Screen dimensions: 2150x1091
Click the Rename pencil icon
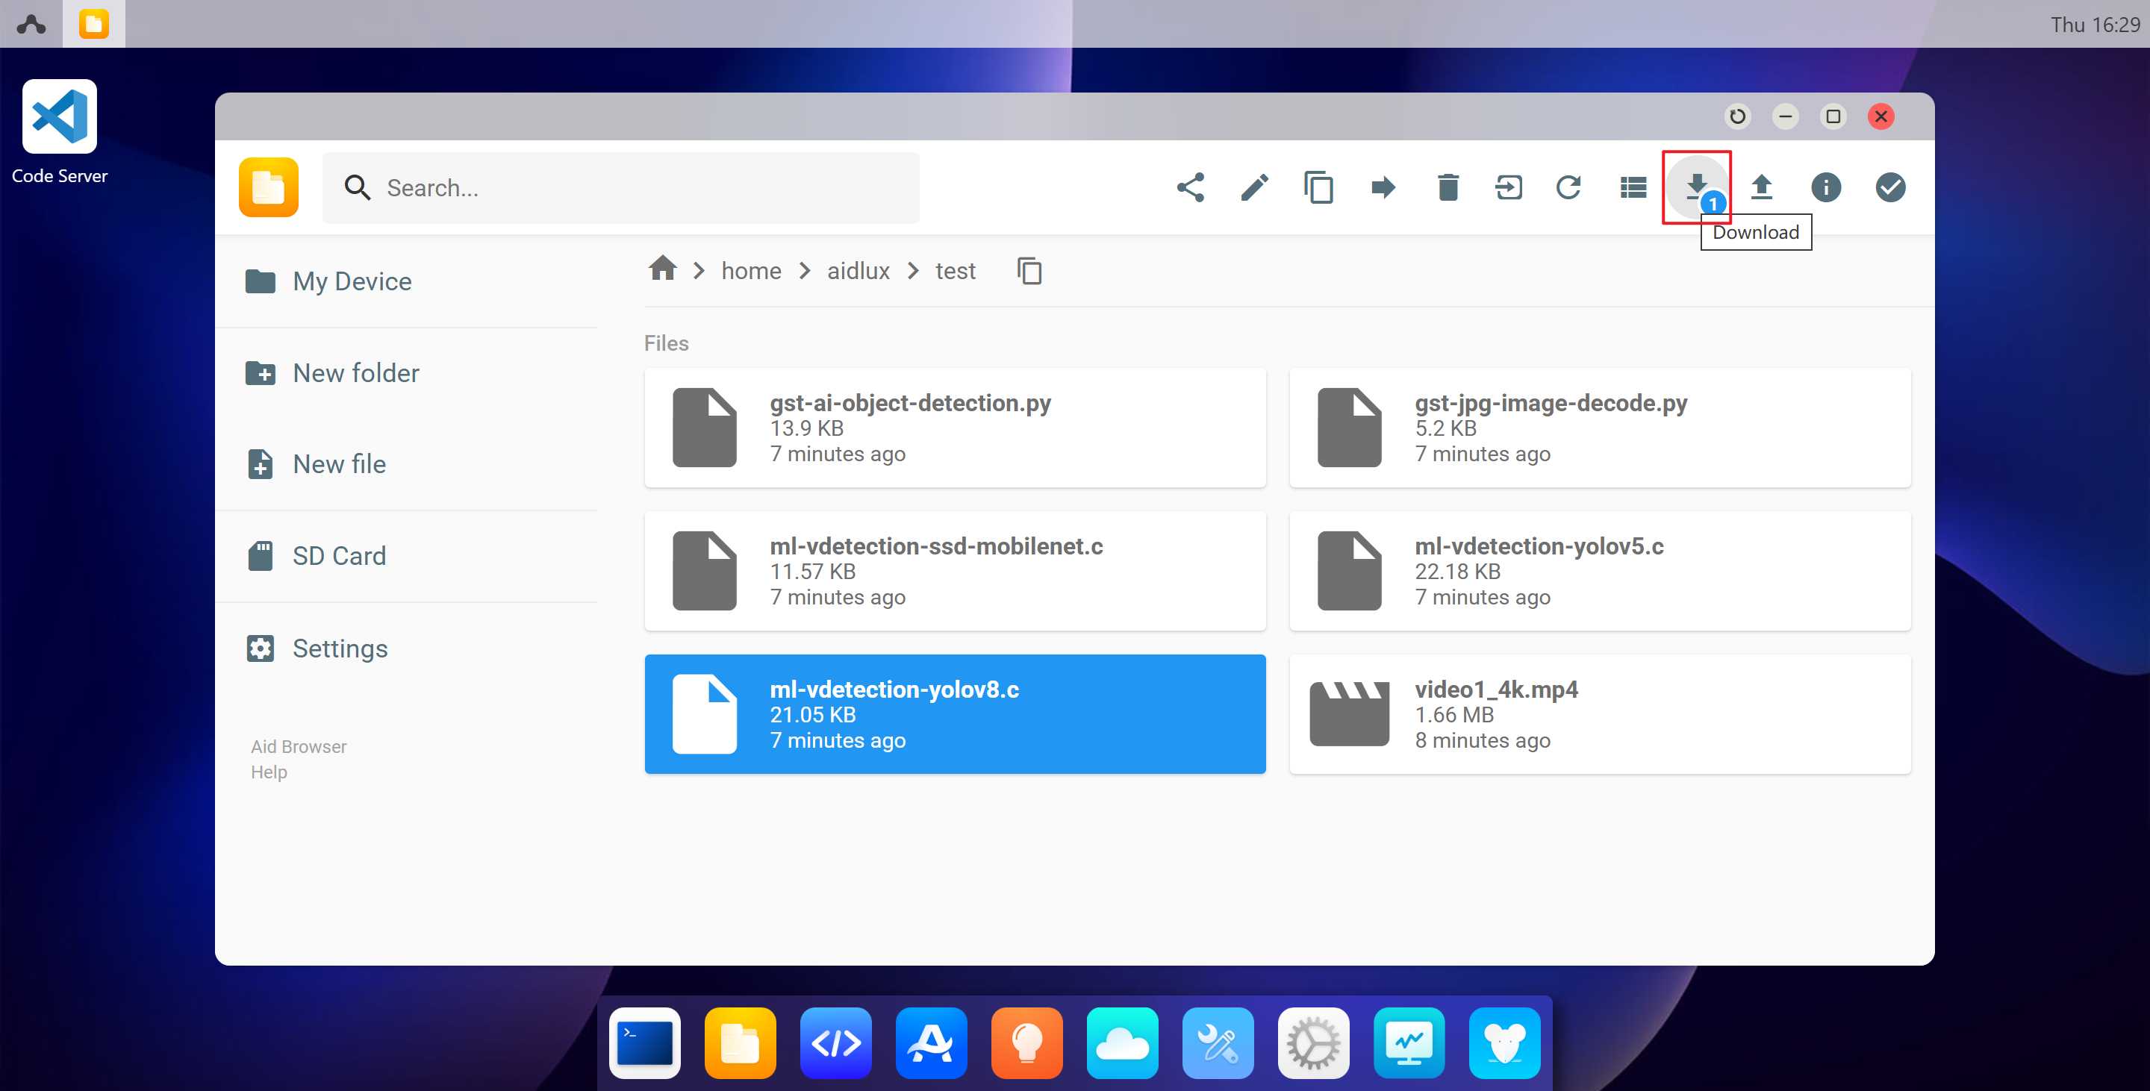[x=1254, y=187]
